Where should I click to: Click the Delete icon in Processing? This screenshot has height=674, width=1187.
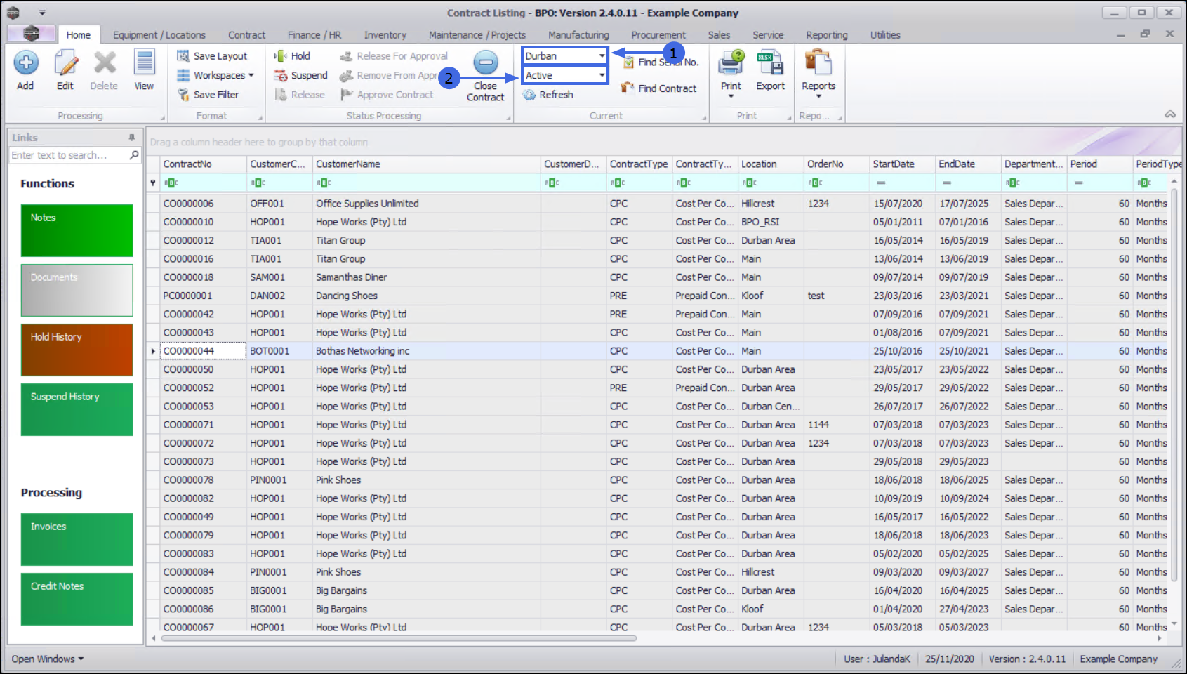[x=105, y=63]
